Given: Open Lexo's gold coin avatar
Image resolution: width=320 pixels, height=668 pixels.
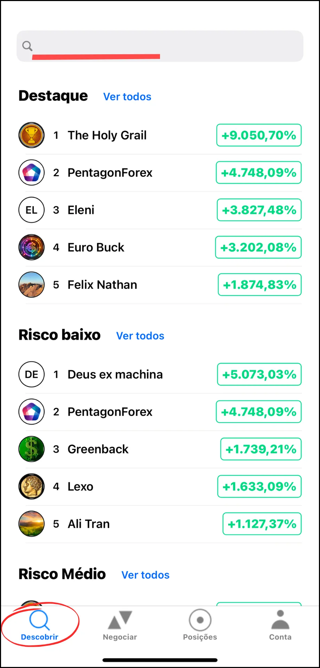Looking at the screenshot, I should coord(31,486).
